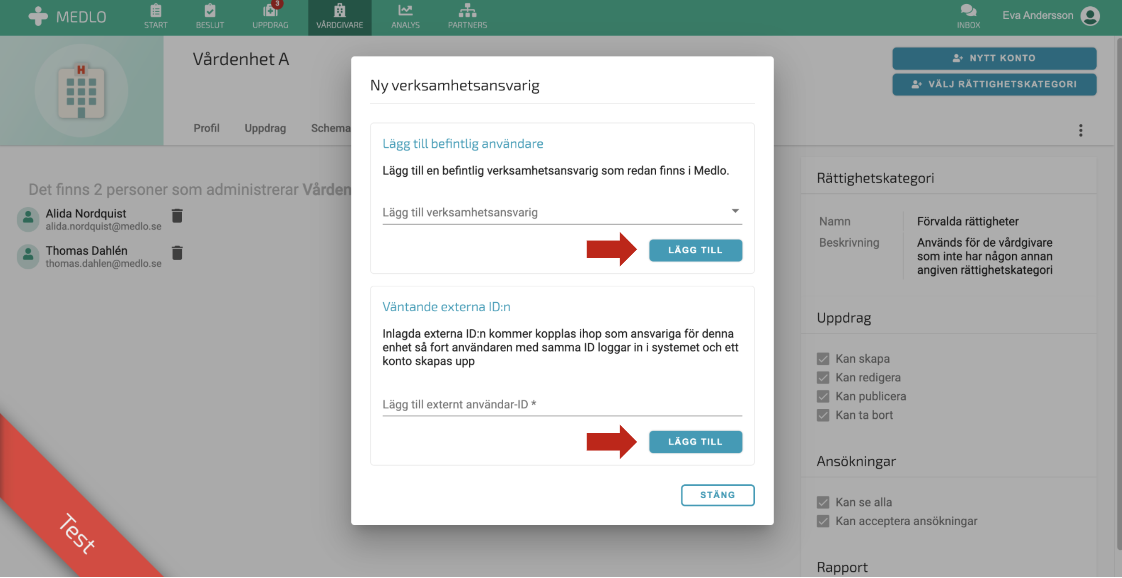The height and width of the screenshot is (578, 1122).
Task: Switch to the Uppdrag tab under Vårdenhet A
Action: point(265,128)
